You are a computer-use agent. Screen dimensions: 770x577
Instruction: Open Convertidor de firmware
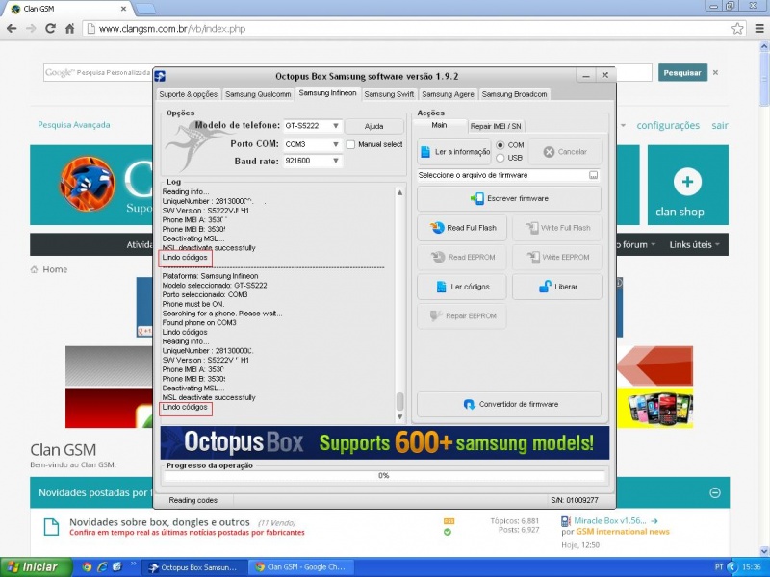point(509,404)
